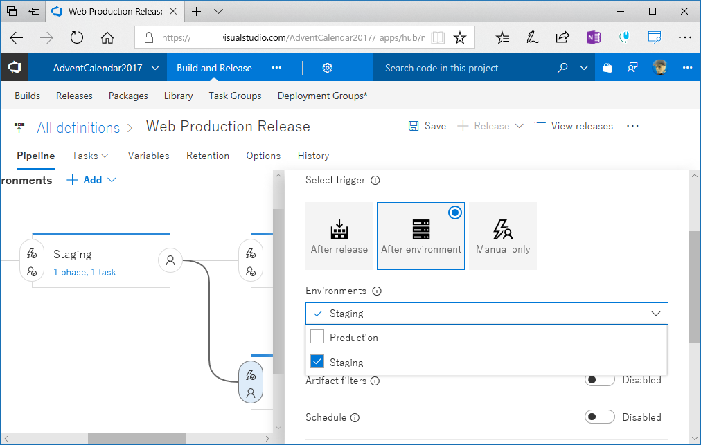Uncheck the Staging environment checkbox
701x445 pixels.
click(317, 361)
